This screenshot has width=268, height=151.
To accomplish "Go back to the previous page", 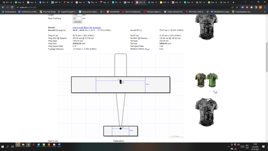I will point(3,7).
